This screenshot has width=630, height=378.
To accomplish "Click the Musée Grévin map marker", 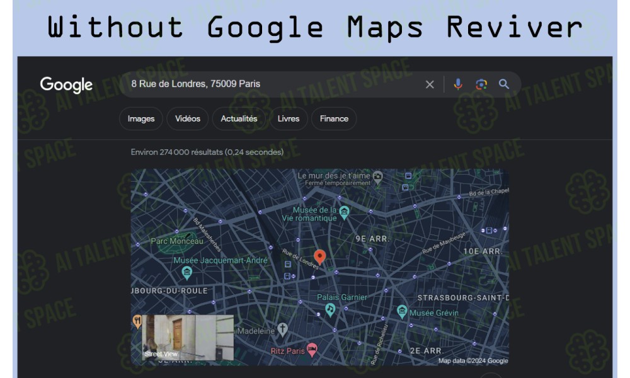I will [x=402, y=312].
